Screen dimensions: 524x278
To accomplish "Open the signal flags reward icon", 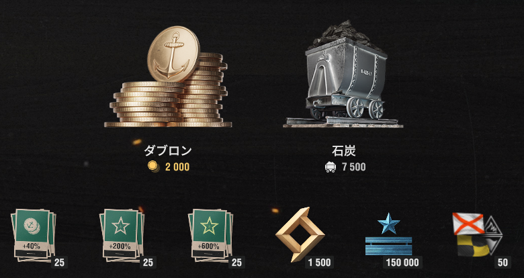I will [477, 234].
